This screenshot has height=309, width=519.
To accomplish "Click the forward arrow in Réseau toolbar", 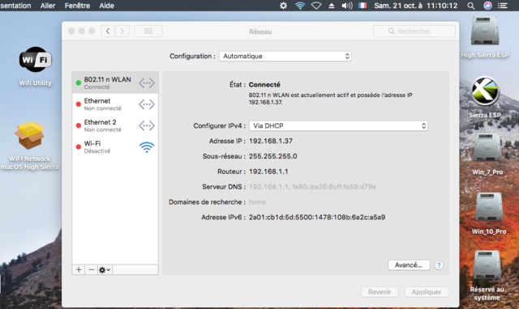I will click(122, 31).
